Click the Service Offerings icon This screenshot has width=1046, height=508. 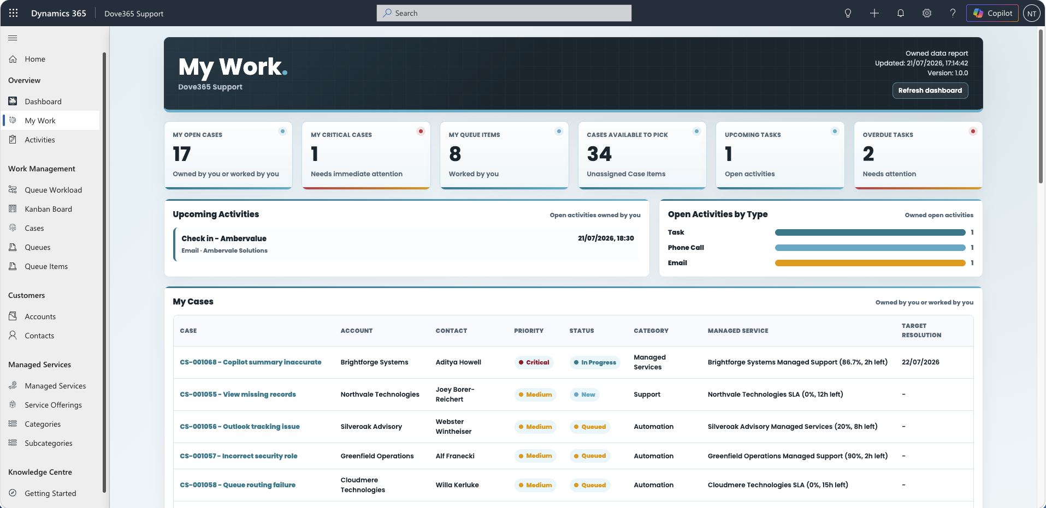pyautogui.click(x=13, y=405)
